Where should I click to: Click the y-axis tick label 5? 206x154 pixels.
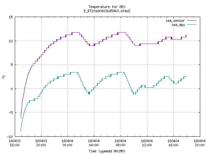(x=12, y=65)
